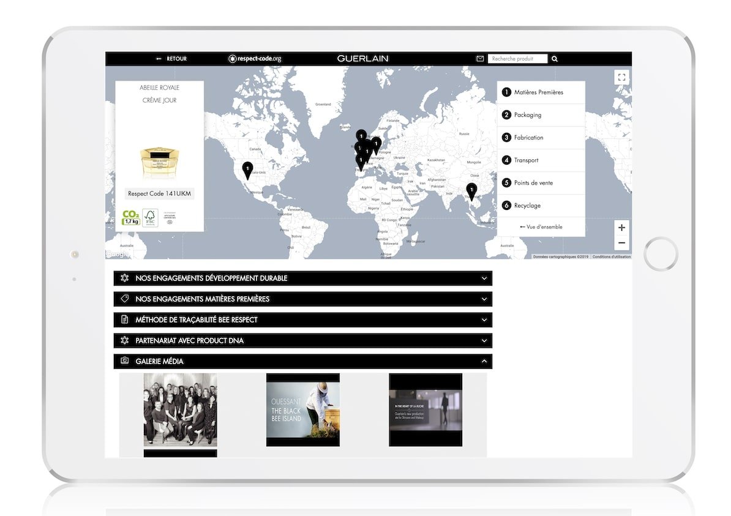The width and height of the screenshot is (731, 516).
Task: Tap the tablet's round home button
Action: (x=661, y=254)
